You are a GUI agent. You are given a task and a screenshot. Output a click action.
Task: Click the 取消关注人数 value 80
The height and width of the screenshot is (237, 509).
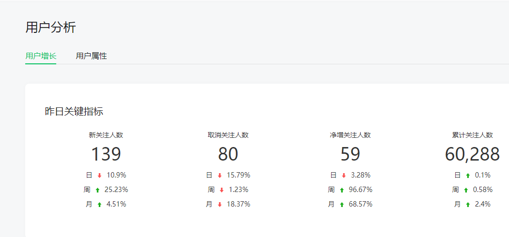228,154
